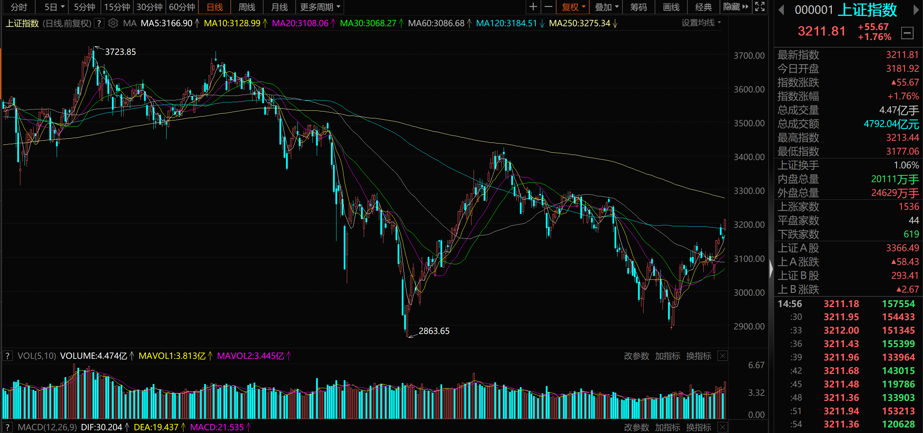
Task: Zoom out chart with minus icon
Action: pos(548,7)
